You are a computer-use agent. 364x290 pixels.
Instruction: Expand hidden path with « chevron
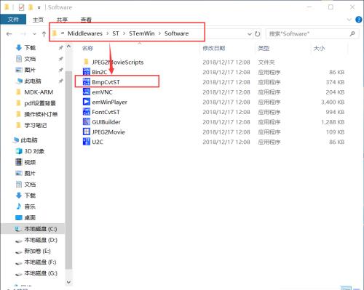(63, 33)
